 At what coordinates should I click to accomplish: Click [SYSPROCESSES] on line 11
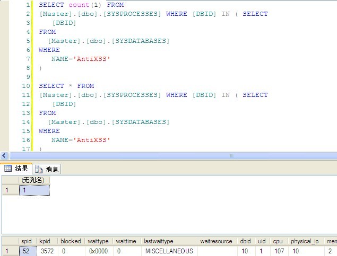click(132, 95)
